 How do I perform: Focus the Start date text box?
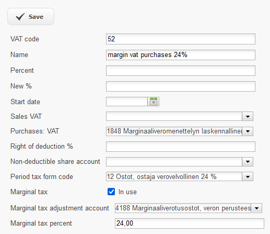pos(127,102)
